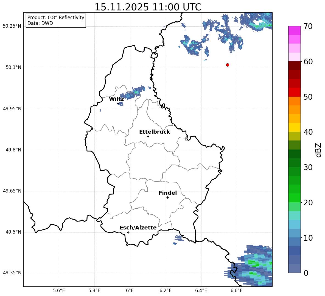Image resolution: width=325 pixels, height=296 pixels.
Task: Click colorbar tick label 40
Action: [308, 132]
